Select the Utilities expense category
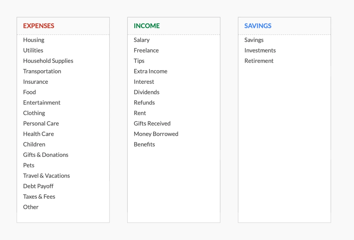The height and width of the screenshot is (240, 354). 33,50
